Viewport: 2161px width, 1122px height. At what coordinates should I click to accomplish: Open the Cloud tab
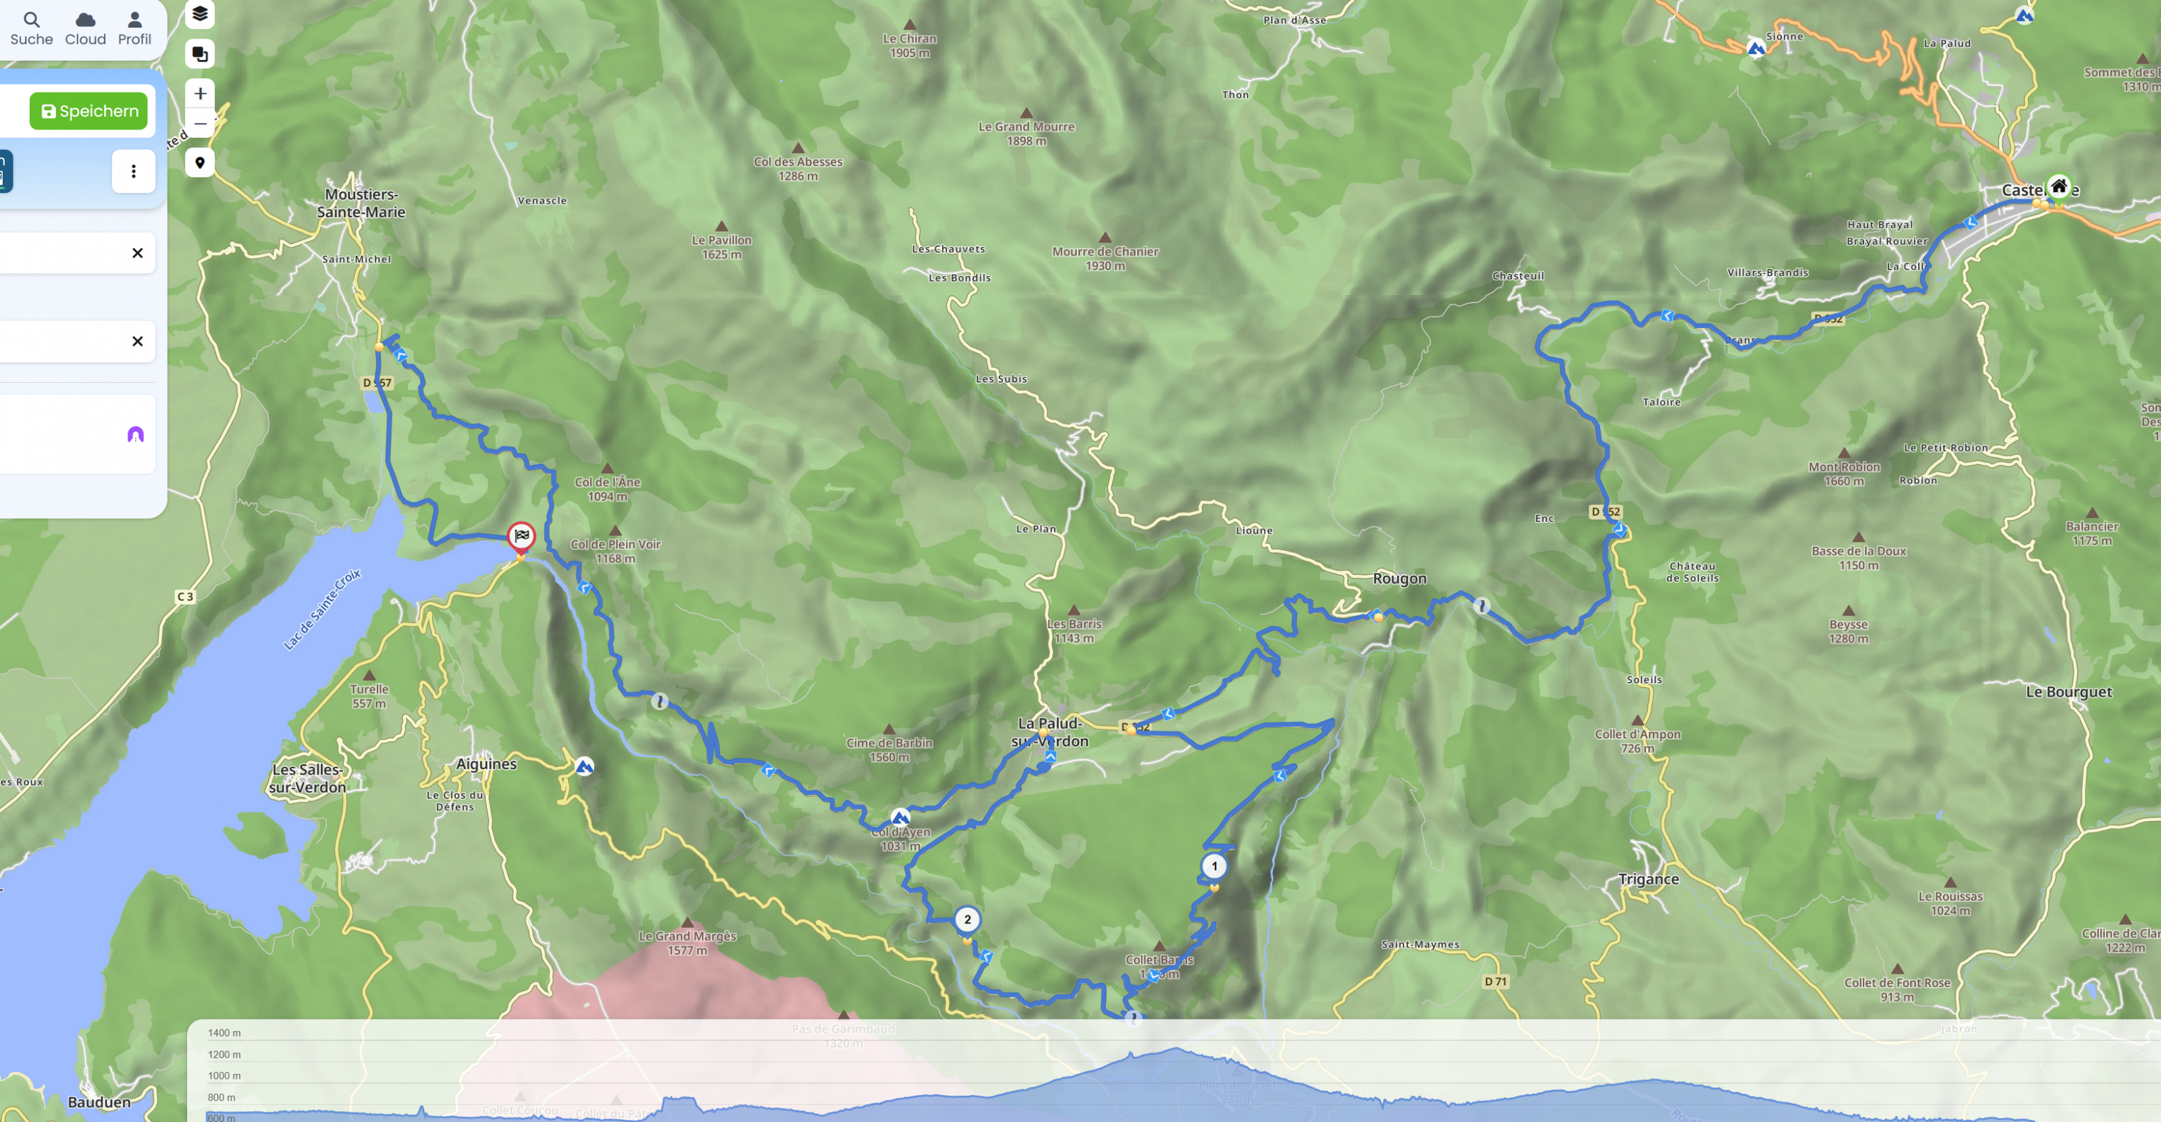point(86,28)
